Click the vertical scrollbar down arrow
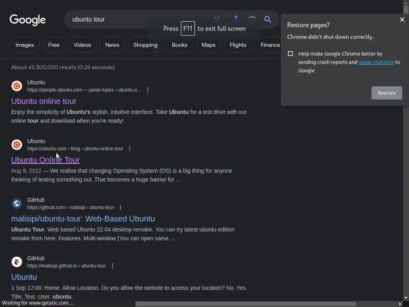Screen dimensions: 409x307 pos(406,298)
